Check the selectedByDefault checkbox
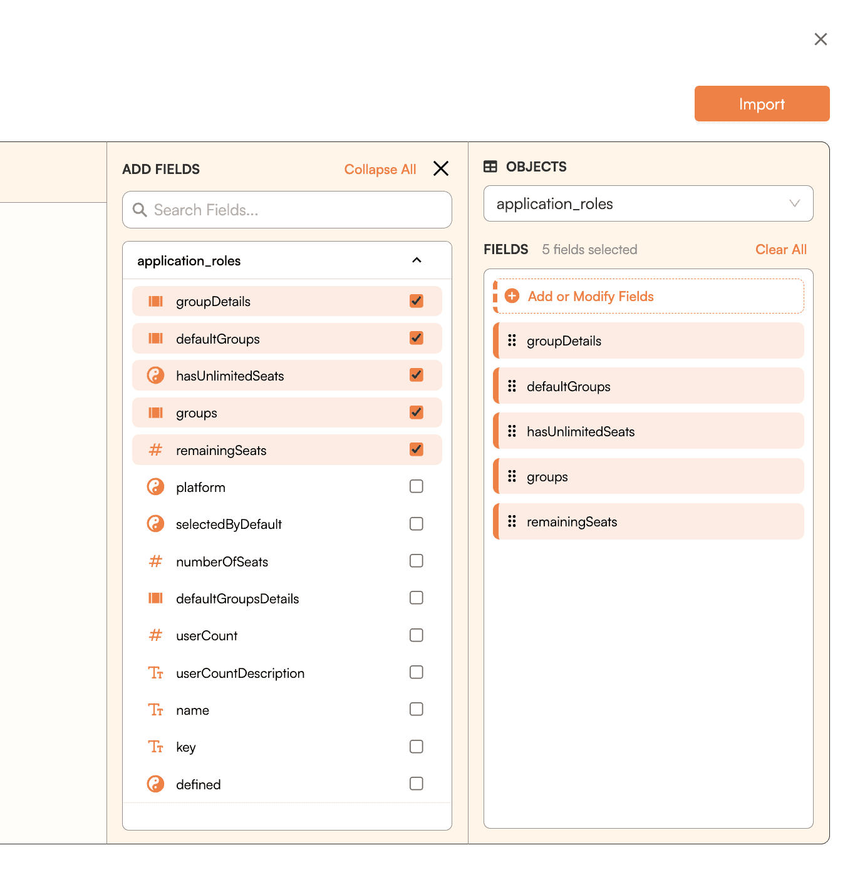860x880 pixels. (417, 524)
